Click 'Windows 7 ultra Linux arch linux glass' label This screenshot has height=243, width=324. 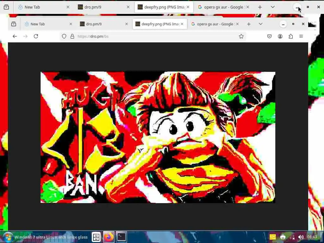(x=51, y=237)
